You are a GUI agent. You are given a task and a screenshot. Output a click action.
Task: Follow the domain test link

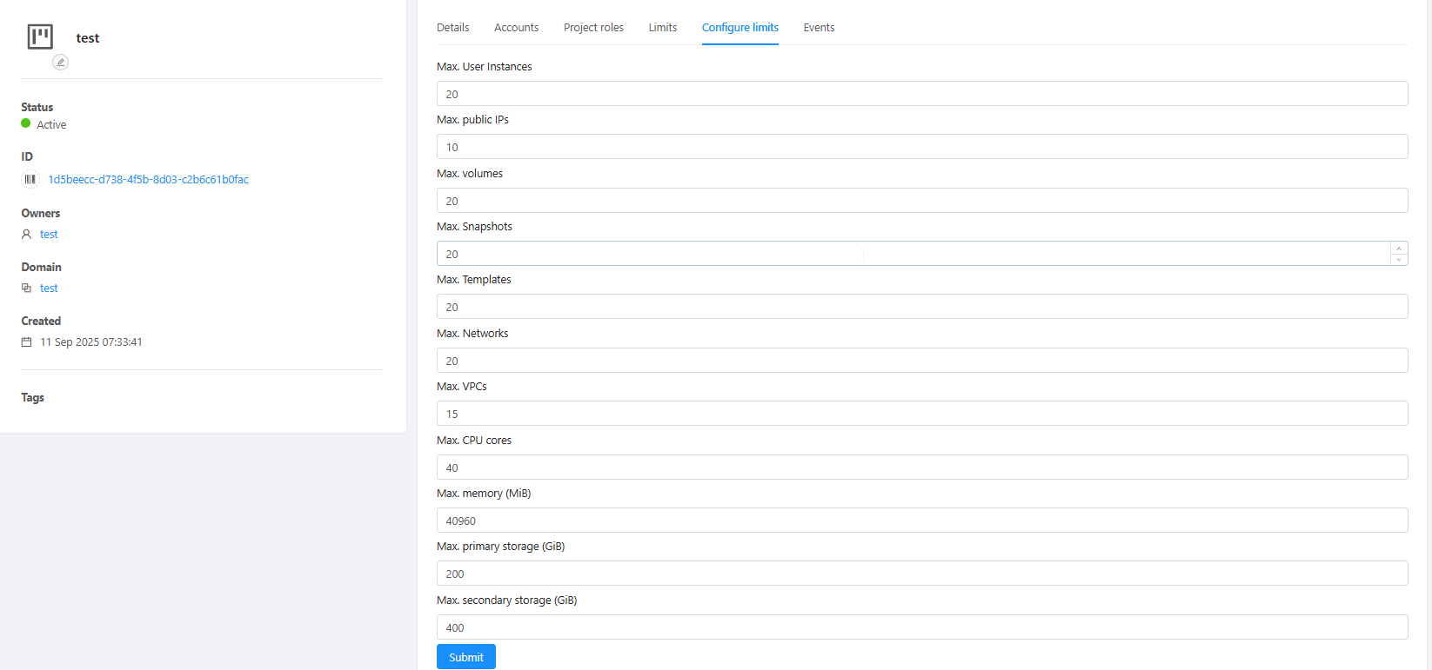[x=49, y=289]
